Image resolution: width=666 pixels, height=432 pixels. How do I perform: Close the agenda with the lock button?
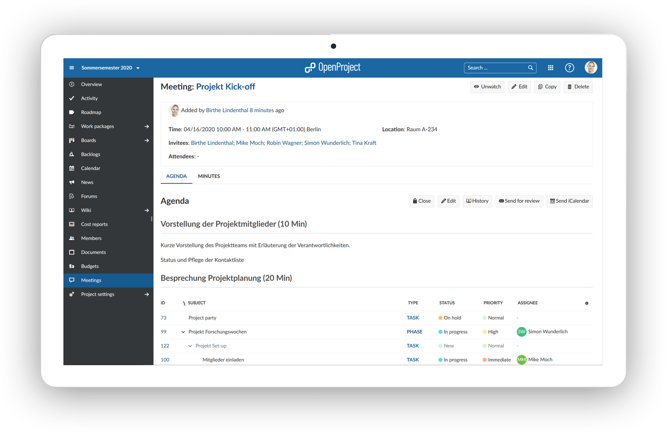(422, 201)
